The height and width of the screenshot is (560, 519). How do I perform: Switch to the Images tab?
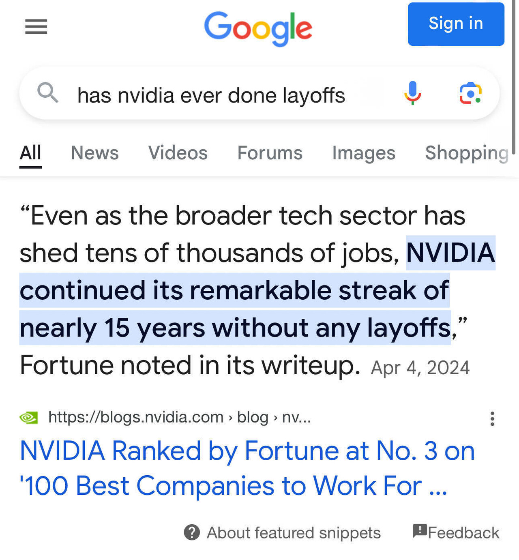(x=363, y=153)
